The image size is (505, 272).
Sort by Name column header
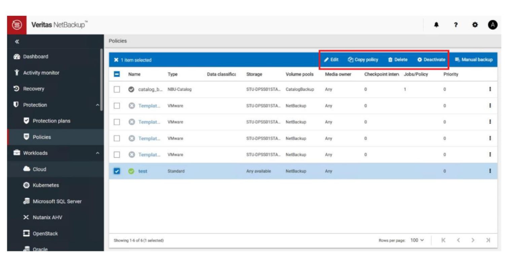point(134,74)
